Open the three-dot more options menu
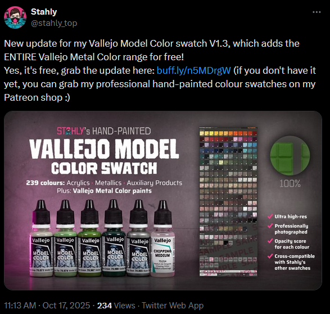The height and width of the screenshot is (314, 330). pos(317,12)
